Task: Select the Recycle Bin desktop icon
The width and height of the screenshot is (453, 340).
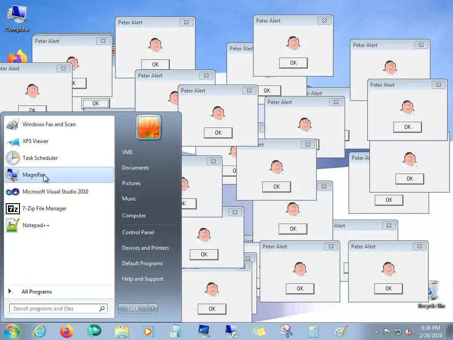Action: 433,295
